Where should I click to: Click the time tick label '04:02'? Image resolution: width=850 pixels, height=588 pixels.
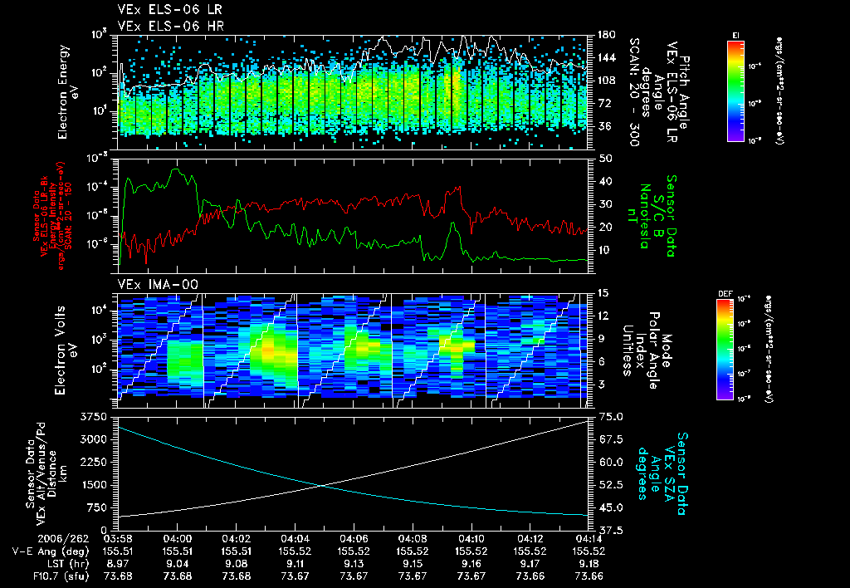236,539
